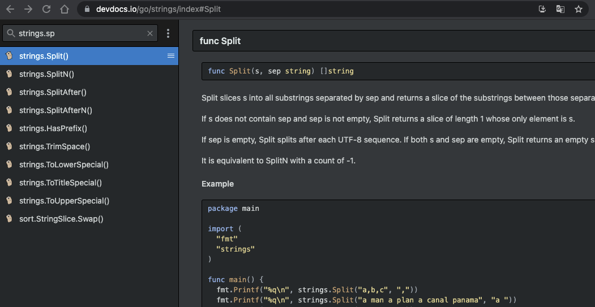
Task: Open the DevDocs three-dot menu
Action: (x=168, y=33)
